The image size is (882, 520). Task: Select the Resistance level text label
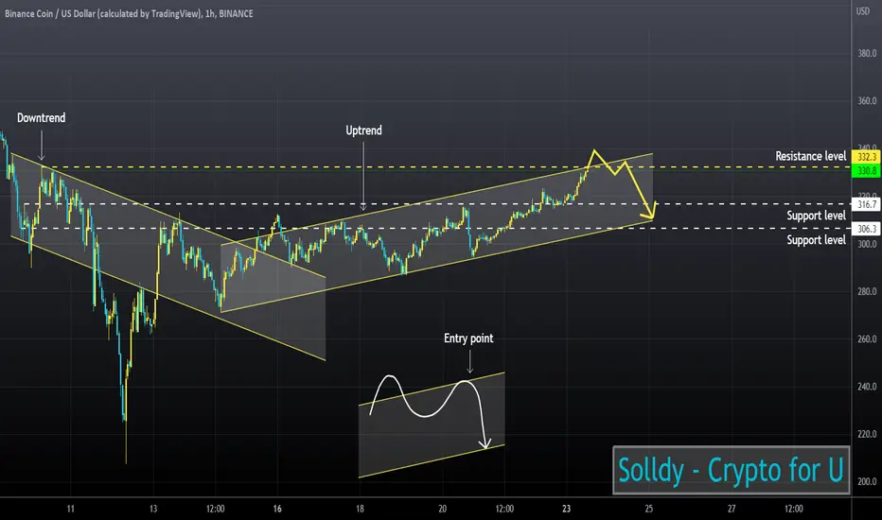pos(811,156)
